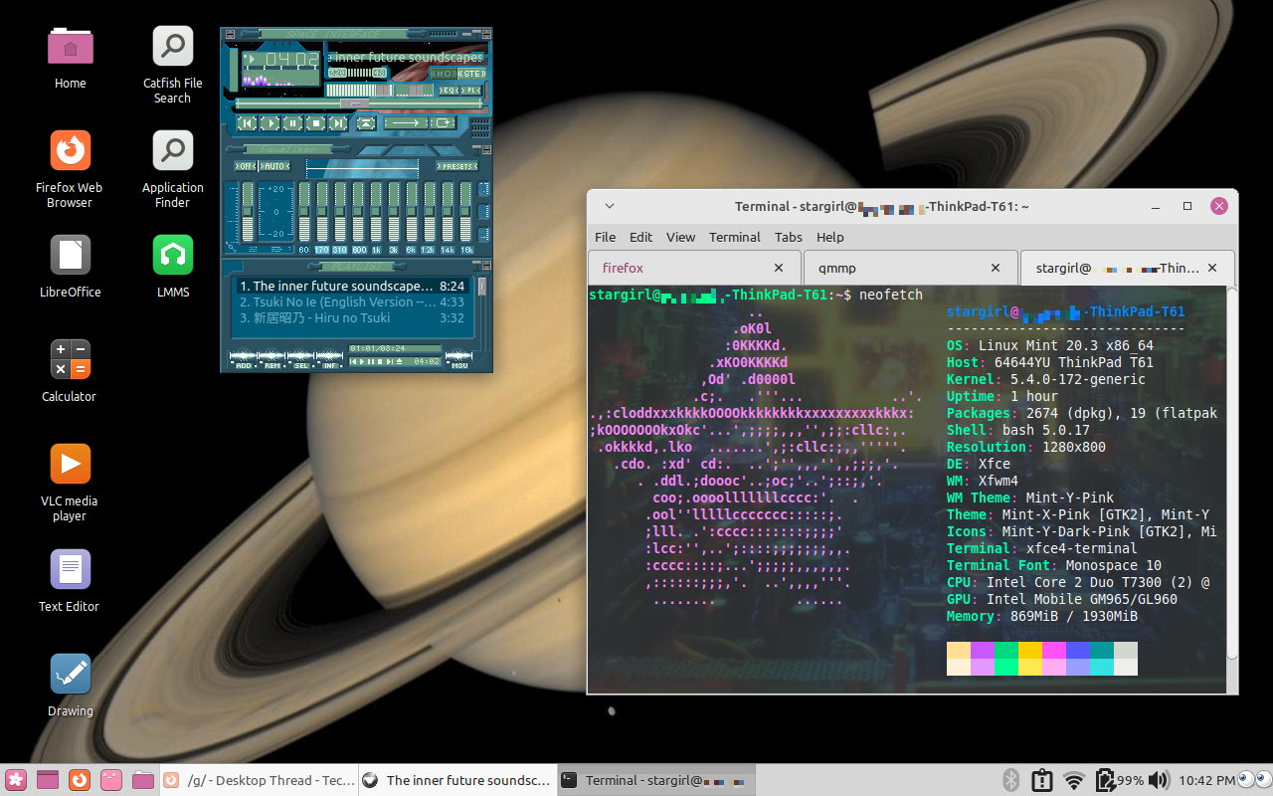
Task: Click the terminal vertical scrollbar
Action: [x=1232, y=473]
